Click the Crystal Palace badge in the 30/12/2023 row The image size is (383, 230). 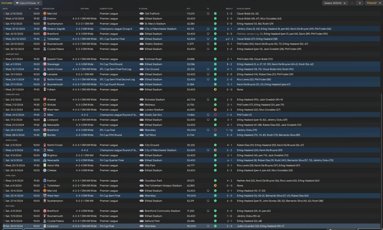coord(44,49)
